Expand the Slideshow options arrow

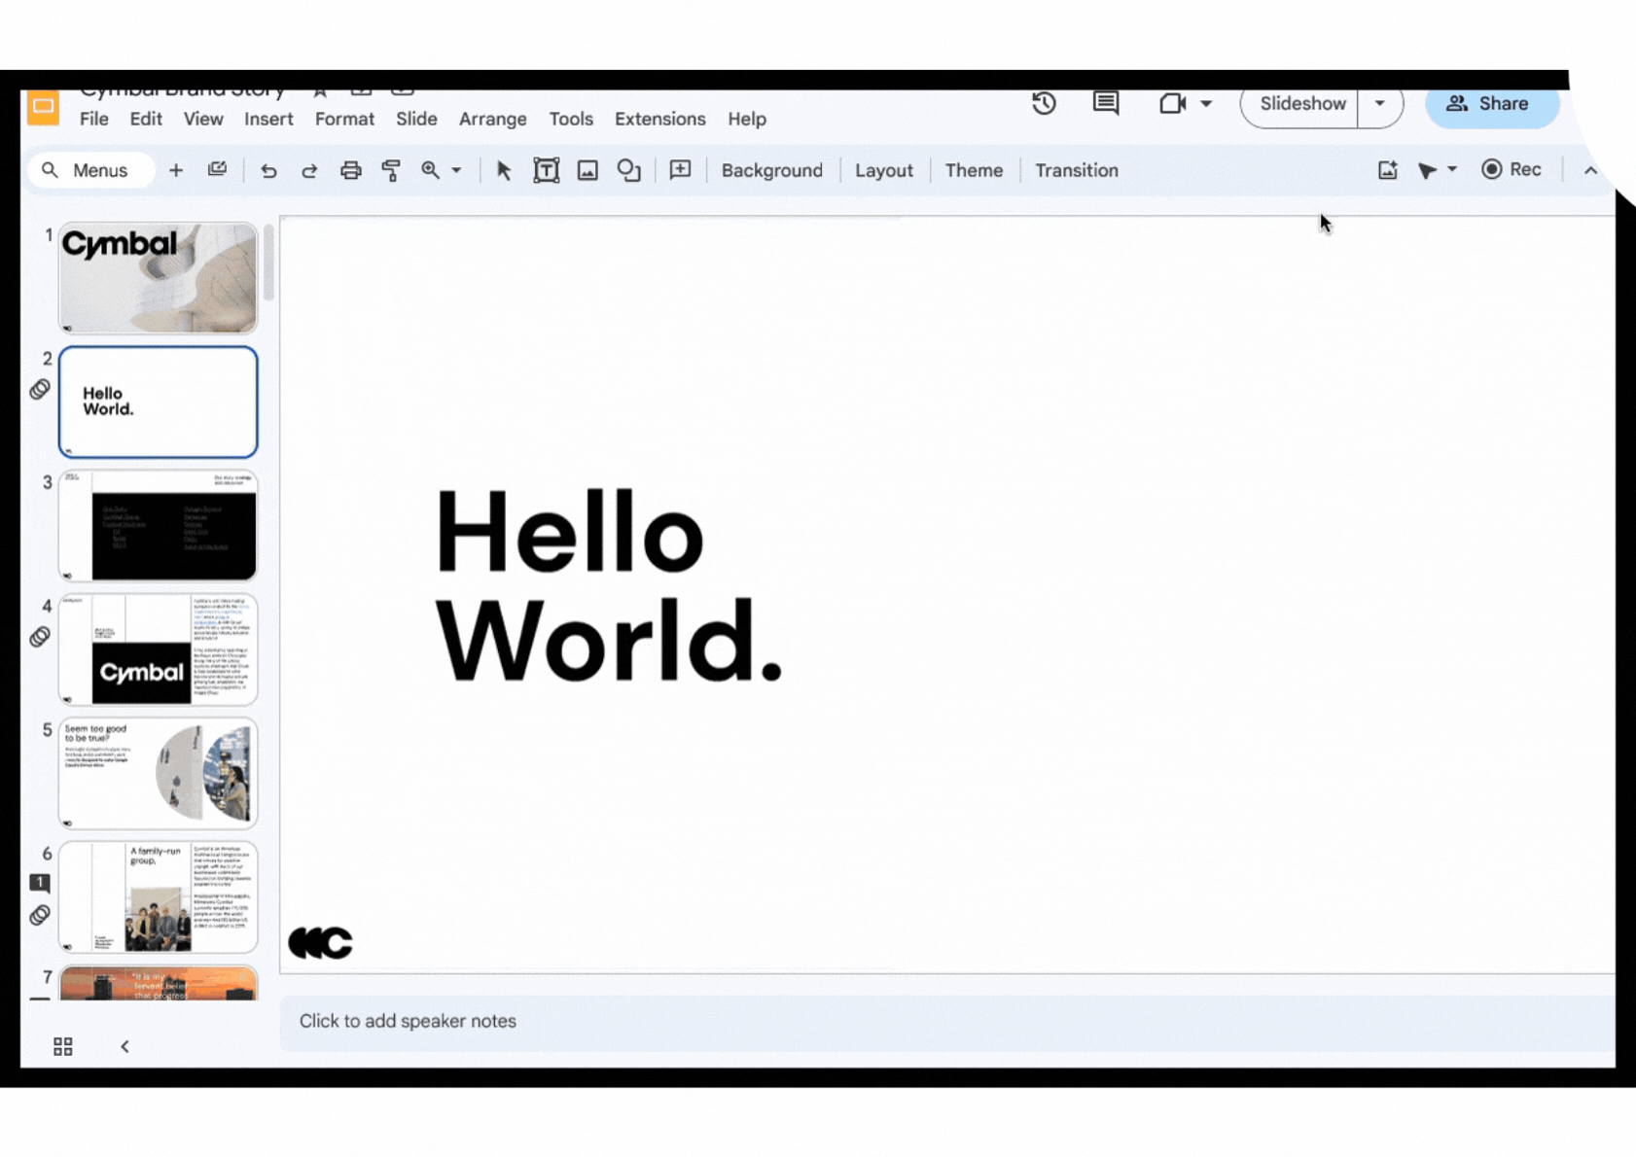pos(1379,104)
